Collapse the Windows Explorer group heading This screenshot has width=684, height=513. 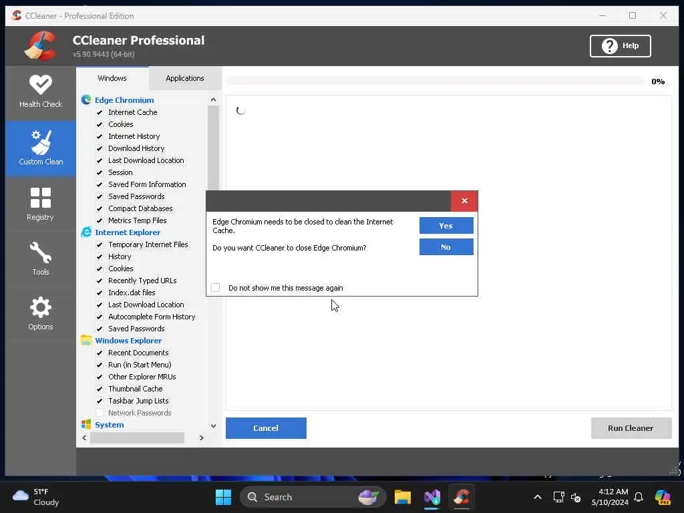coord(128,340)
